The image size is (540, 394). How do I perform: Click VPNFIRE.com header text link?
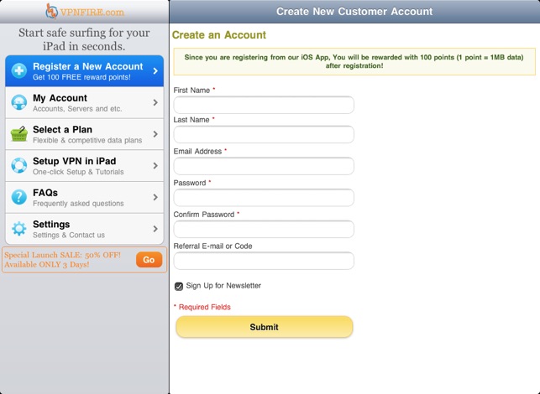tap(92, 12)
